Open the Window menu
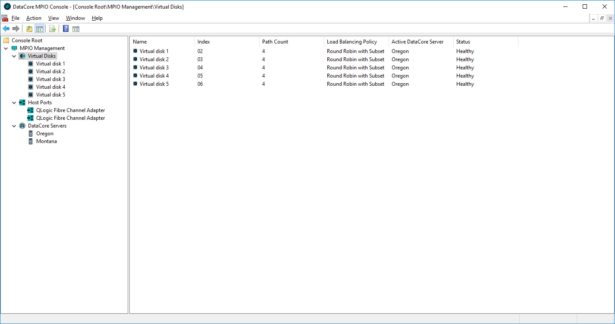615x324 pixels. (x=75, y=18)
